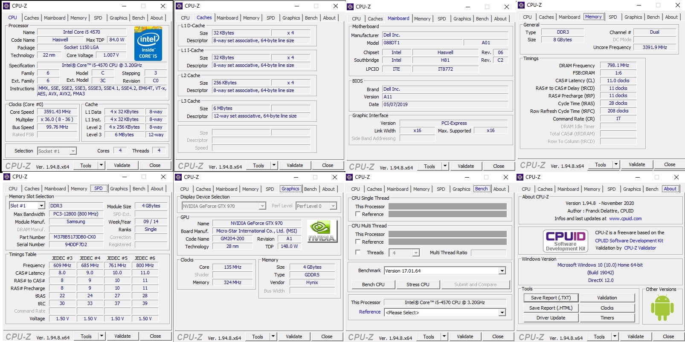Click the L3 Cache size 6 MBytes in Caches window
This screenshot has height=342, width=685.
tap(240, 108)
